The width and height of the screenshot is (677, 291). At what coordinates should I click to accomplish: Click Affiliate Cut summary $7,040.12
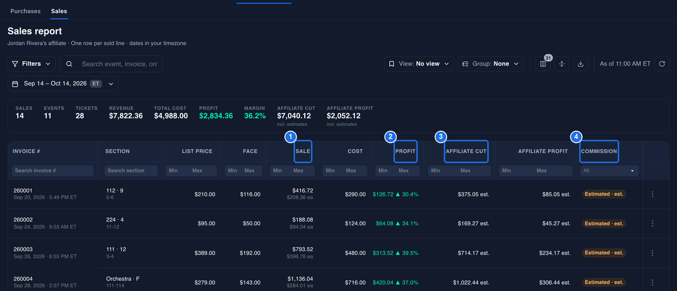(294, 116)
